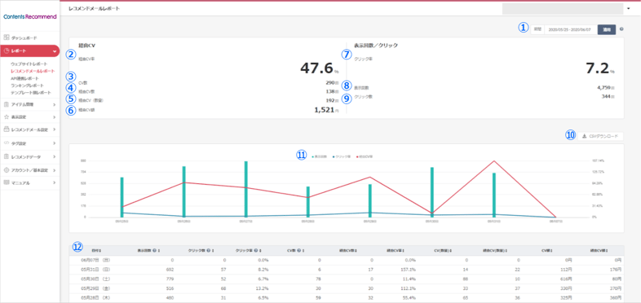Screen dimensions: 641x303
Task: Open the ダッシュボード grid icon
Action: (x=7, y=37)
